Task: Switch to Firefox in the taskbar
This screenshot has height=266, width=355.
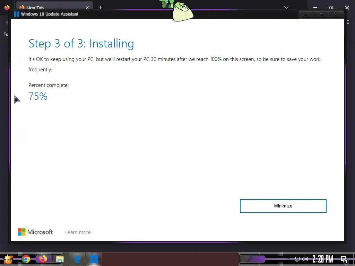Action: point(43,259)
